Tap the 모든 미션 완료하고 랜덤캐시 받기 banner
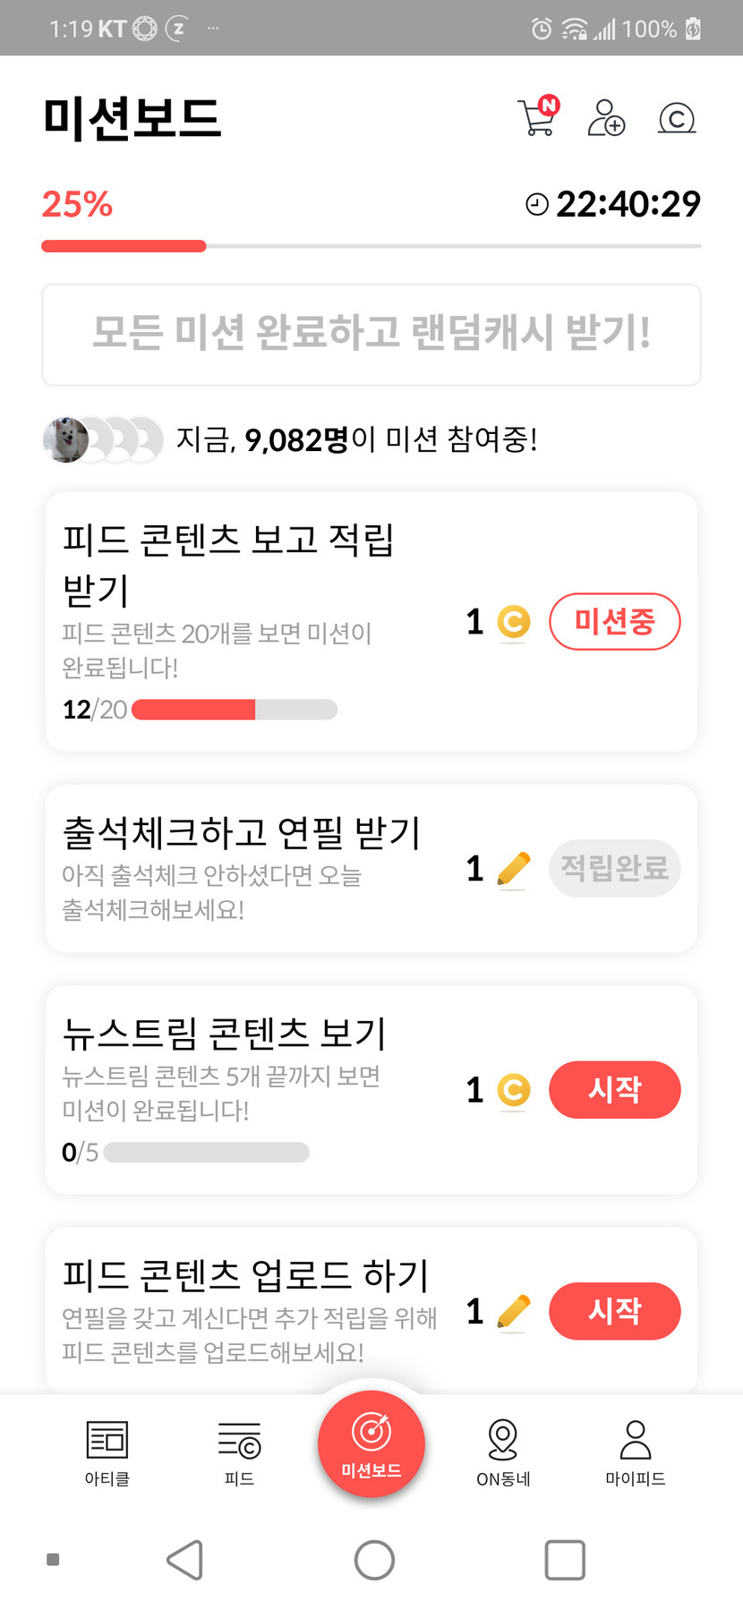The width and height of the screenshot is (743, 1609). point(371,334)
